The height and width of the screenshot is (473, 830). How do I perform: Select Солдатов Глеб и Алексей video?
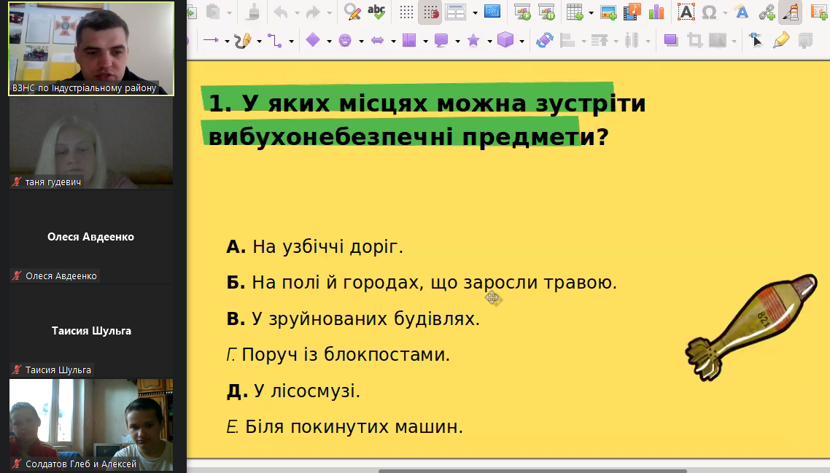click(91, 425)
